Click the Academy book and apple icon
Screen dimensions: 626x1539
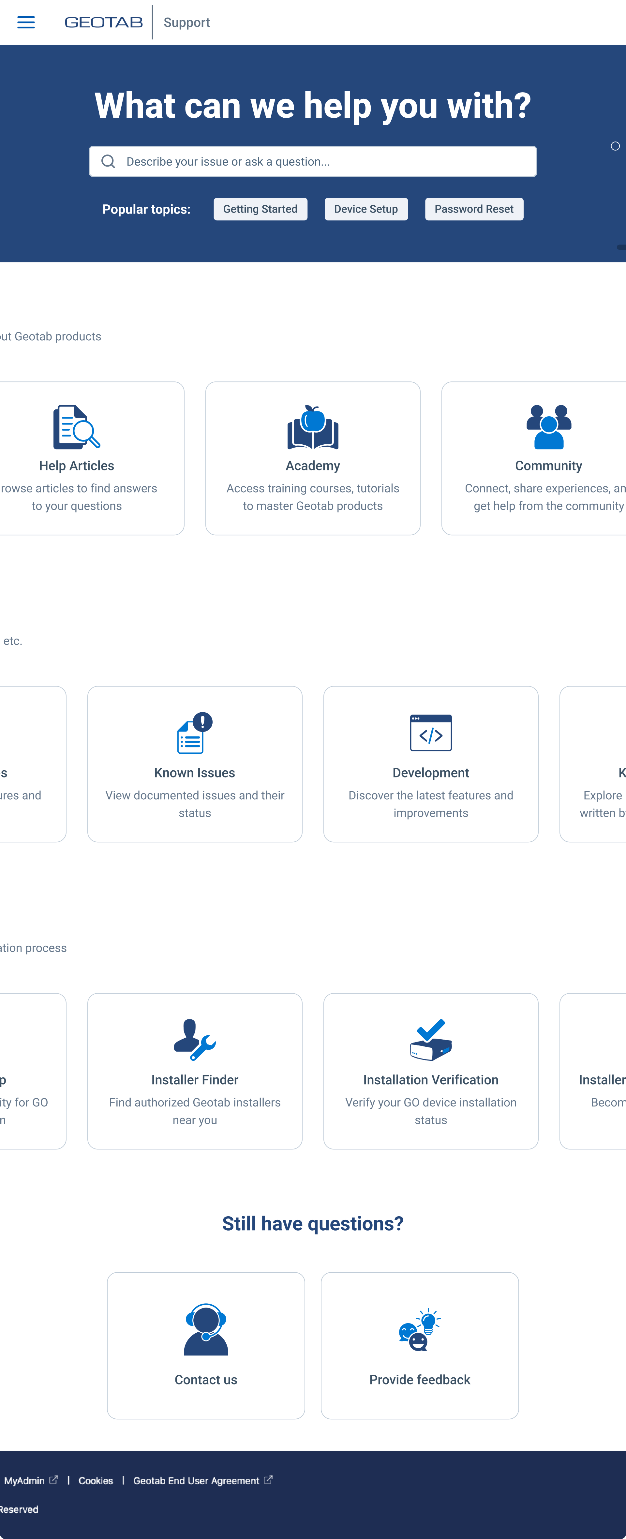coord(313,427)
